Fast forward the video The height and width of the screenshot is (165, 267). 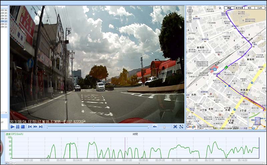[x=35, y=127]
